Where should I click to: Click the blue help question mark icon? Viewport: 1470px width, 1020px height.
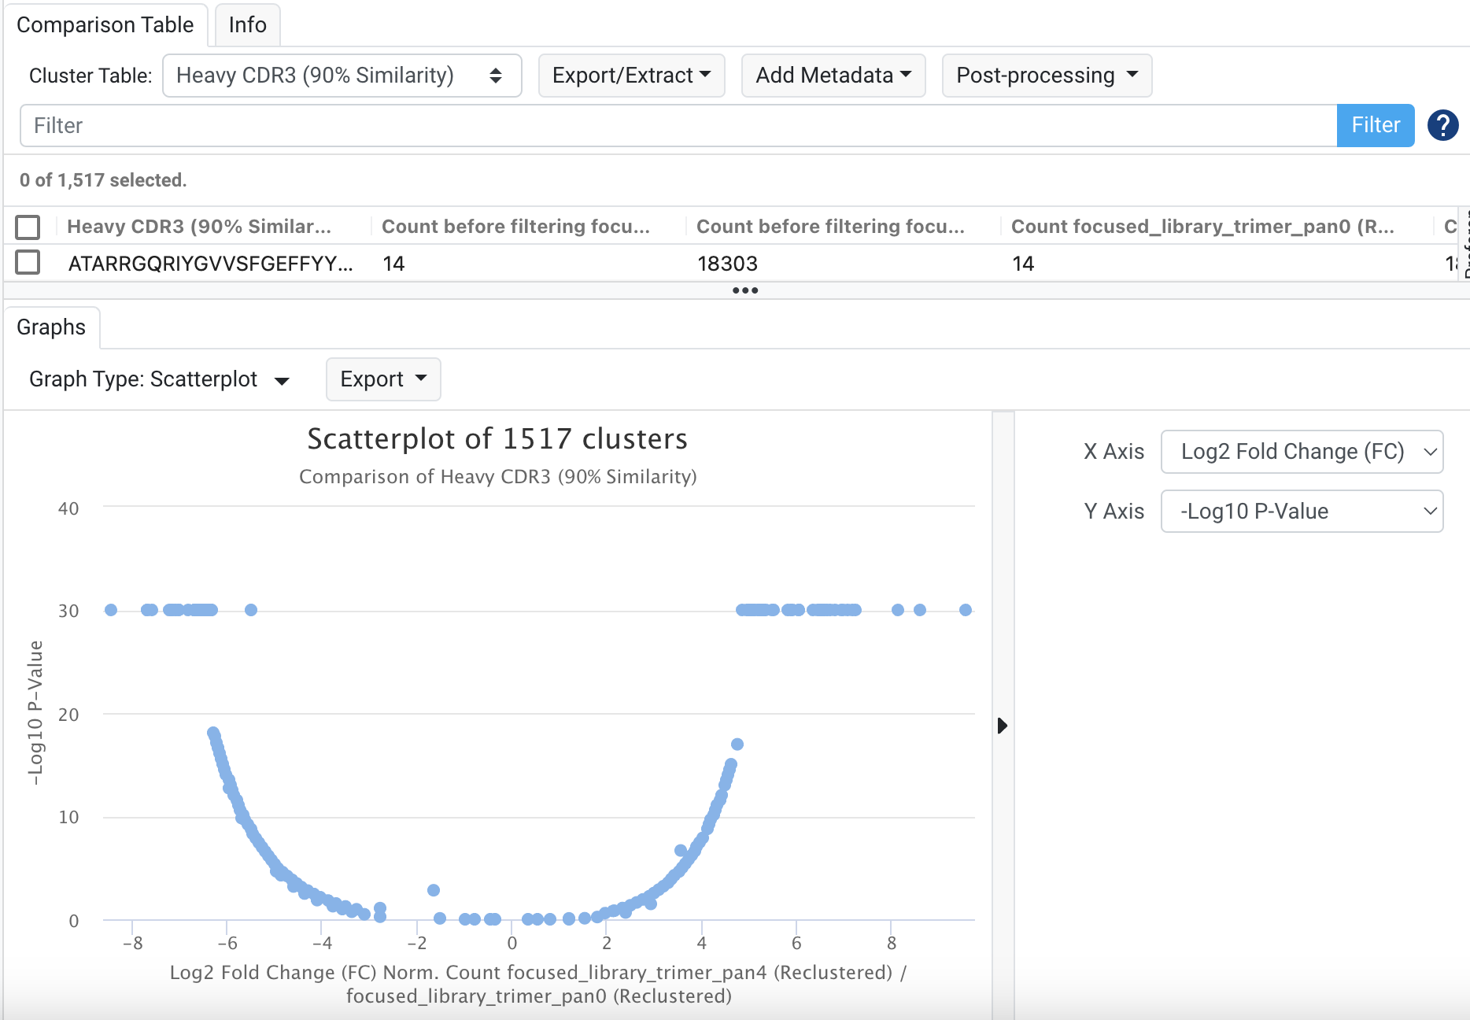pos(1442,125)
